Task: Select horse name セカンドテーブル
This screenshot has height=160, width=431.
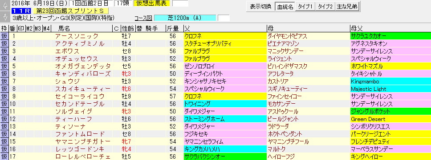Action: [80, 104]
